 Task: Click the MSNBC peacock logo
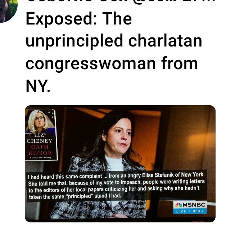coord(179,205)
